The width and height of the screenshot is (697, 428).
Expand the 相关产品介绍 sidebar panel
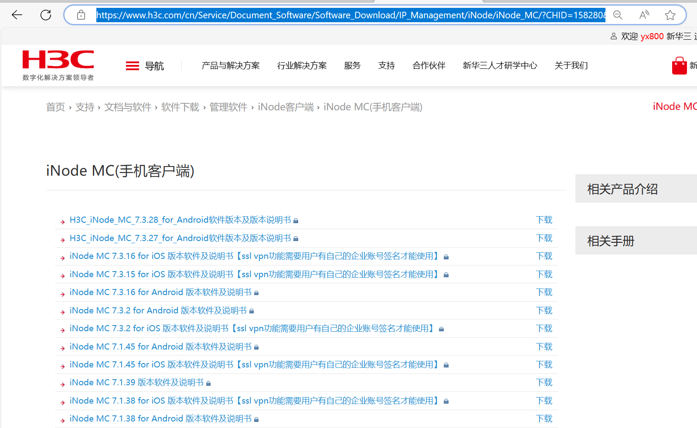click(636, 189)
